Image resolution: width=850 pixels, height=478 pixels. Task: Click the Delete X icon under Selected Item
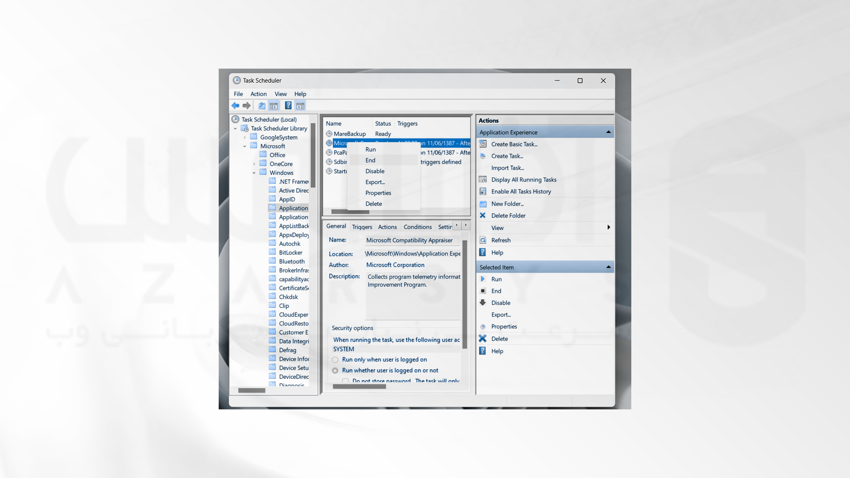coord(483,339)
